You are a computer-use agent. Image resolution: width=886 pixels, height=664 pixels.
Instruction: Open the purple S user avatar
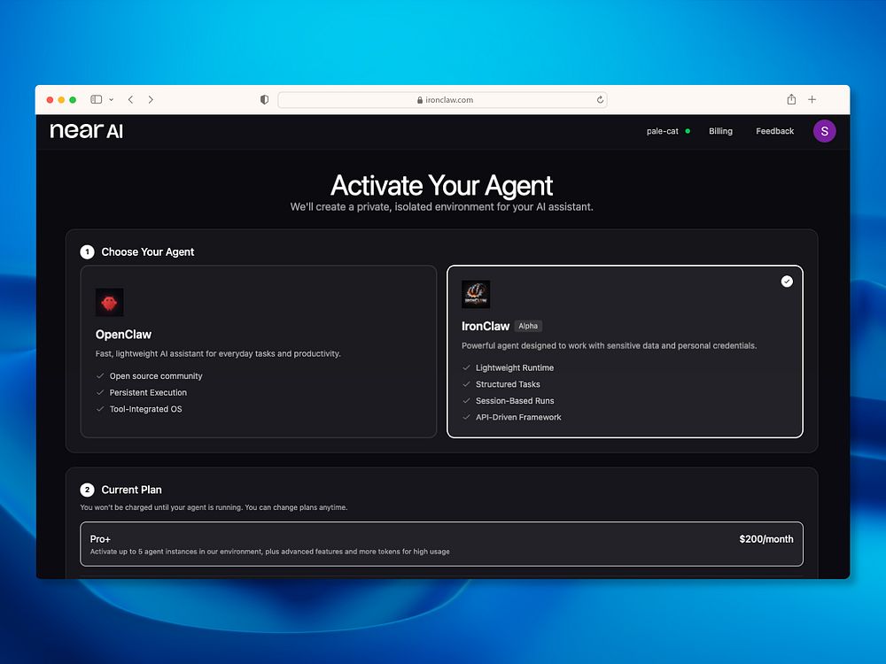pos(824,131)
